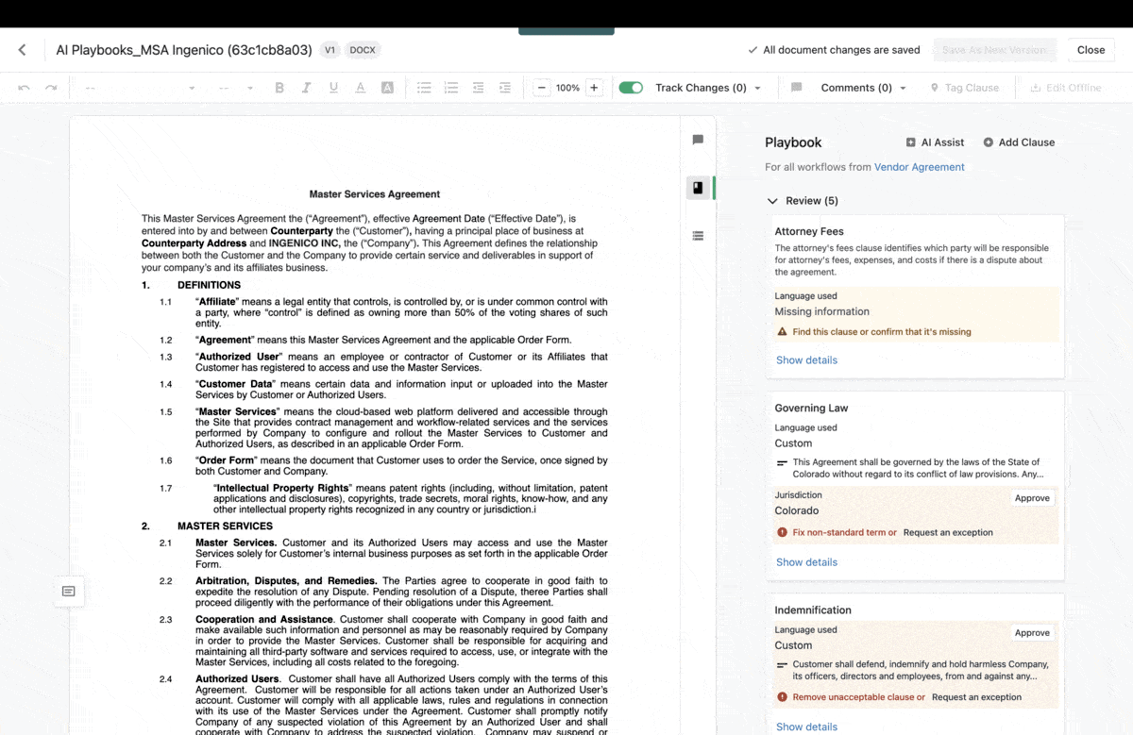Open the comments sidebar panel icon

[x=698, y=140]
